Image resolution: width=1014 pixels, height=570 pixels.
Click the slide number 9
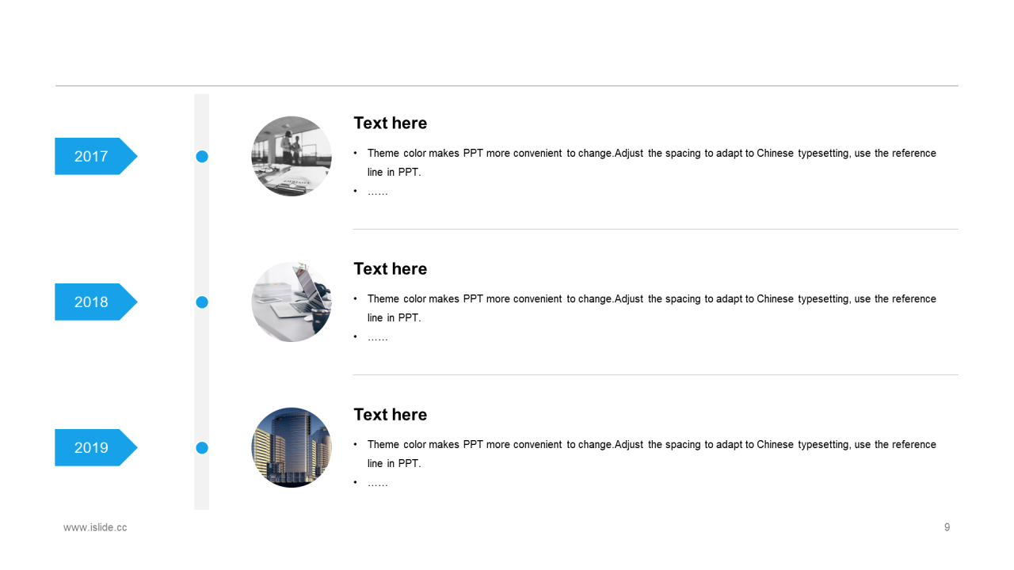tap(947, 527)
